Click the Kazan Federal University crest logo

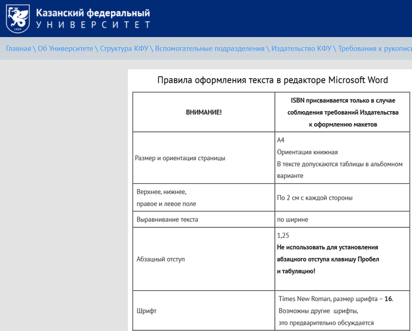point(18,18)
